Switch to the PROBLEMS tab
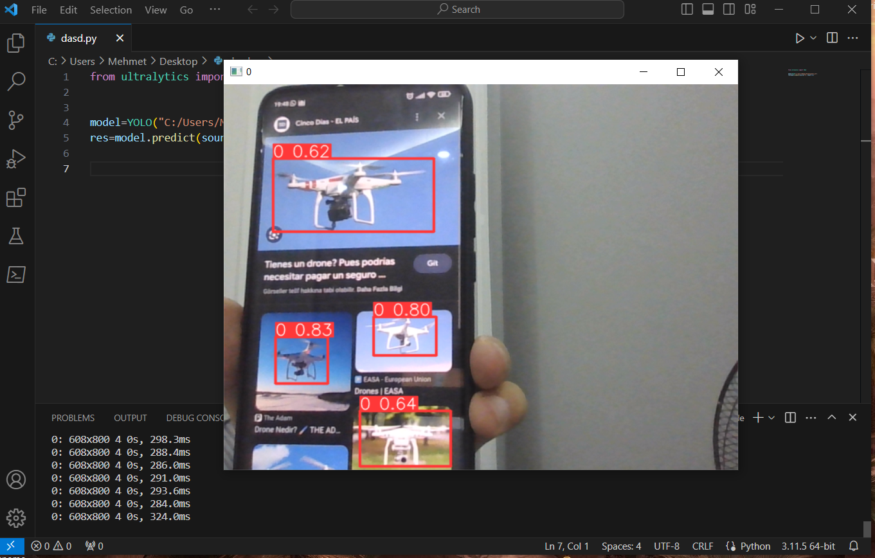 73,417
